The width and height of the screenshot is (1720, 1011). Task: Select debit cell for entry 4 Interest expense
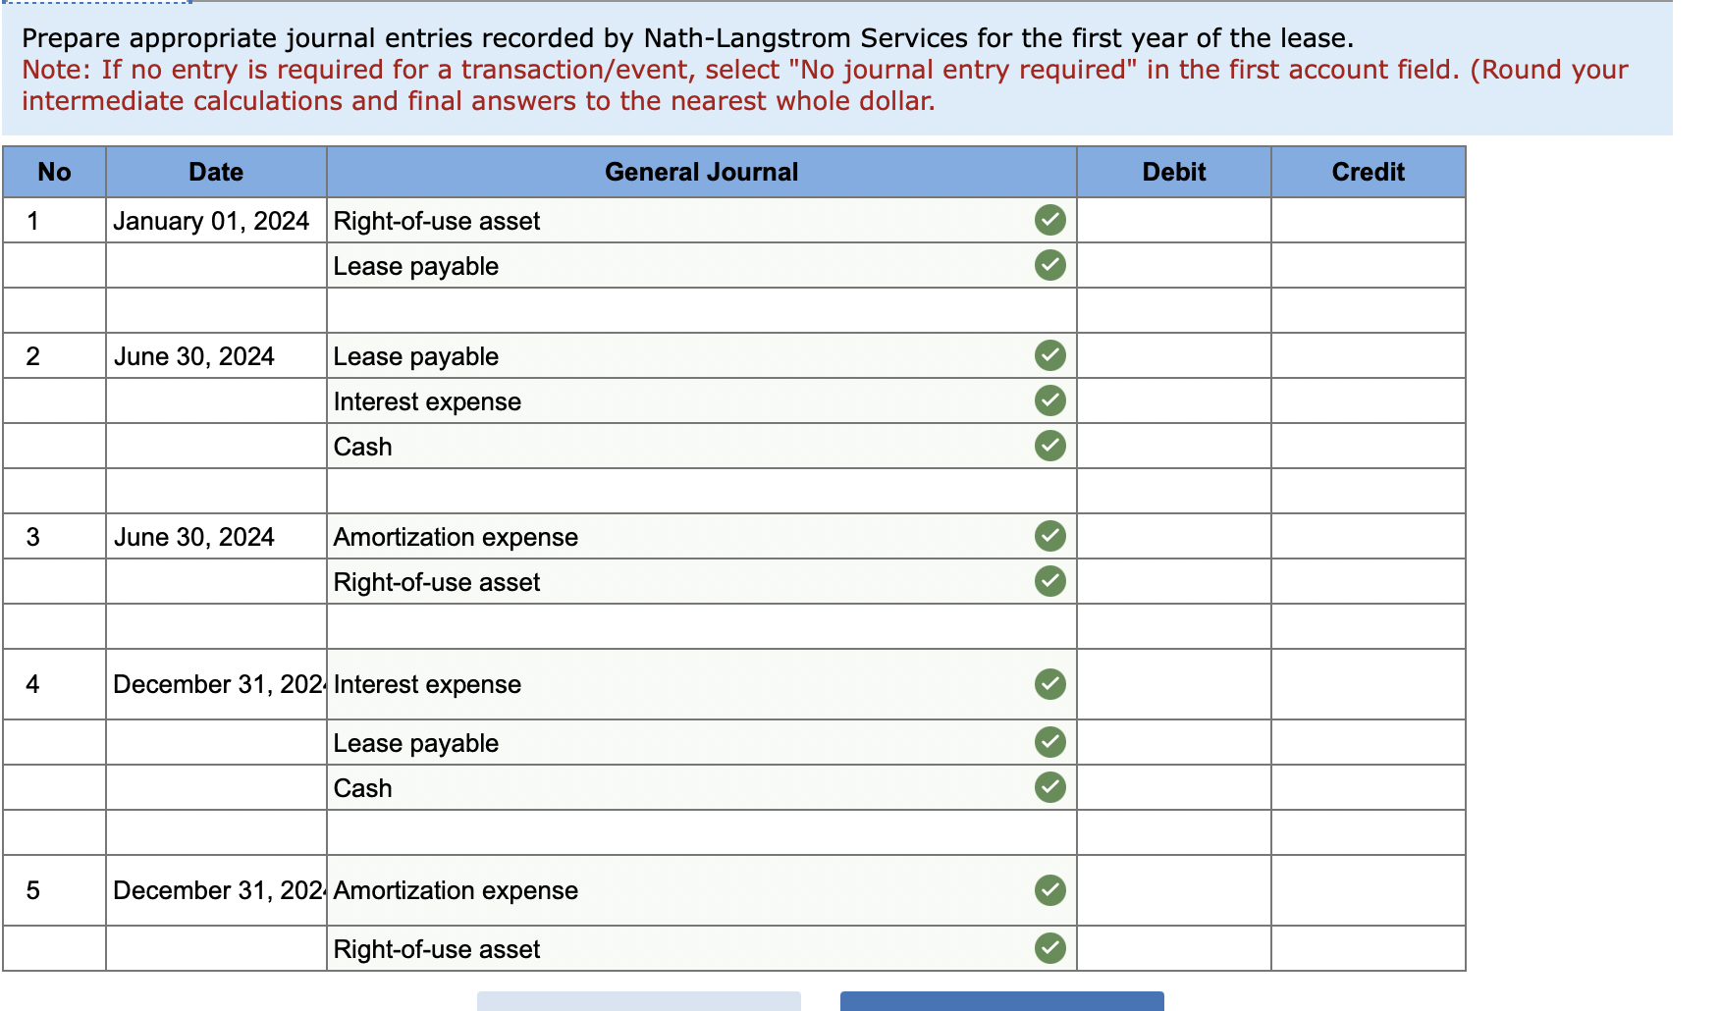click(x=1174, y=684)
